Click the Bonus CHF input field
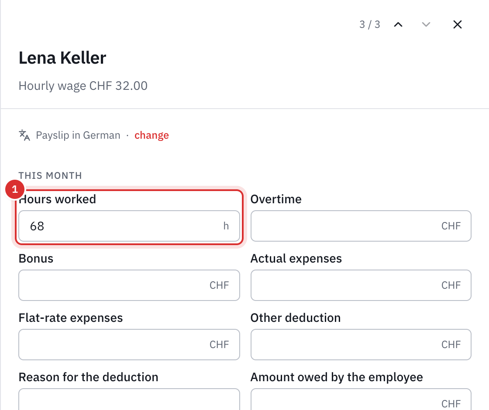Screen dimensions: 489x410 click(x=129, y=285)
